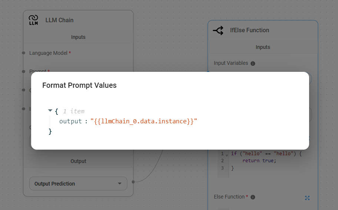The height and width of the screenshot is (210, 338).
Task: Click the '1 item' count label
Action: 73,111
